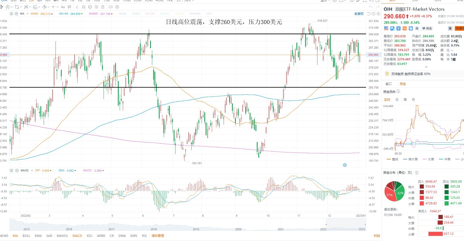Viewport: 464px width, 241px height.
Task: Remove MA indicator with its circled X
Action: (x=16, y=14)
